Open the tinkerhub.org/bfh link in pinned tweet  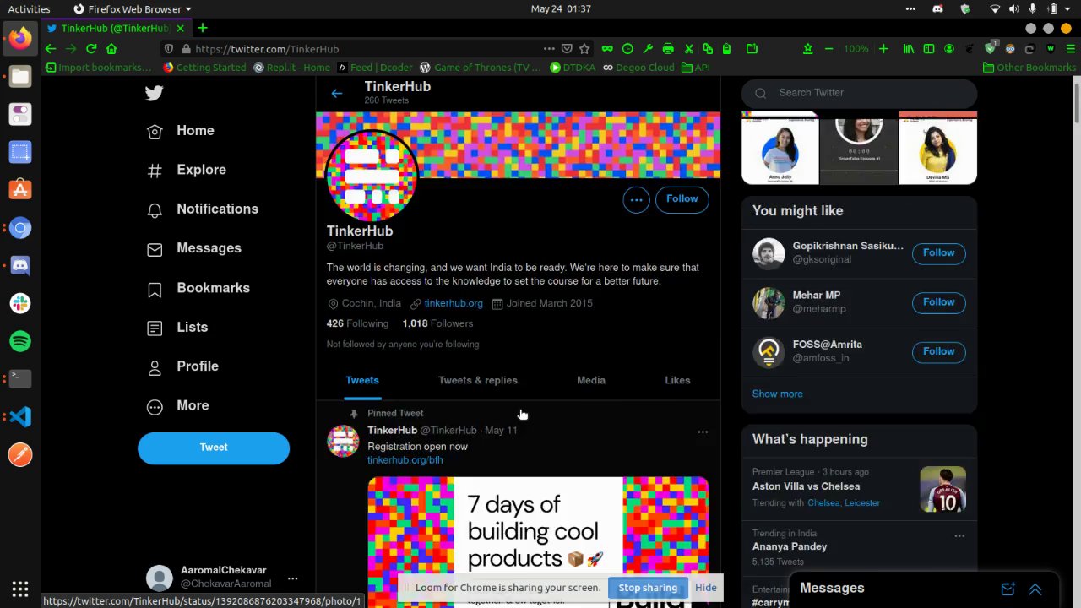[x=405, y=460]
